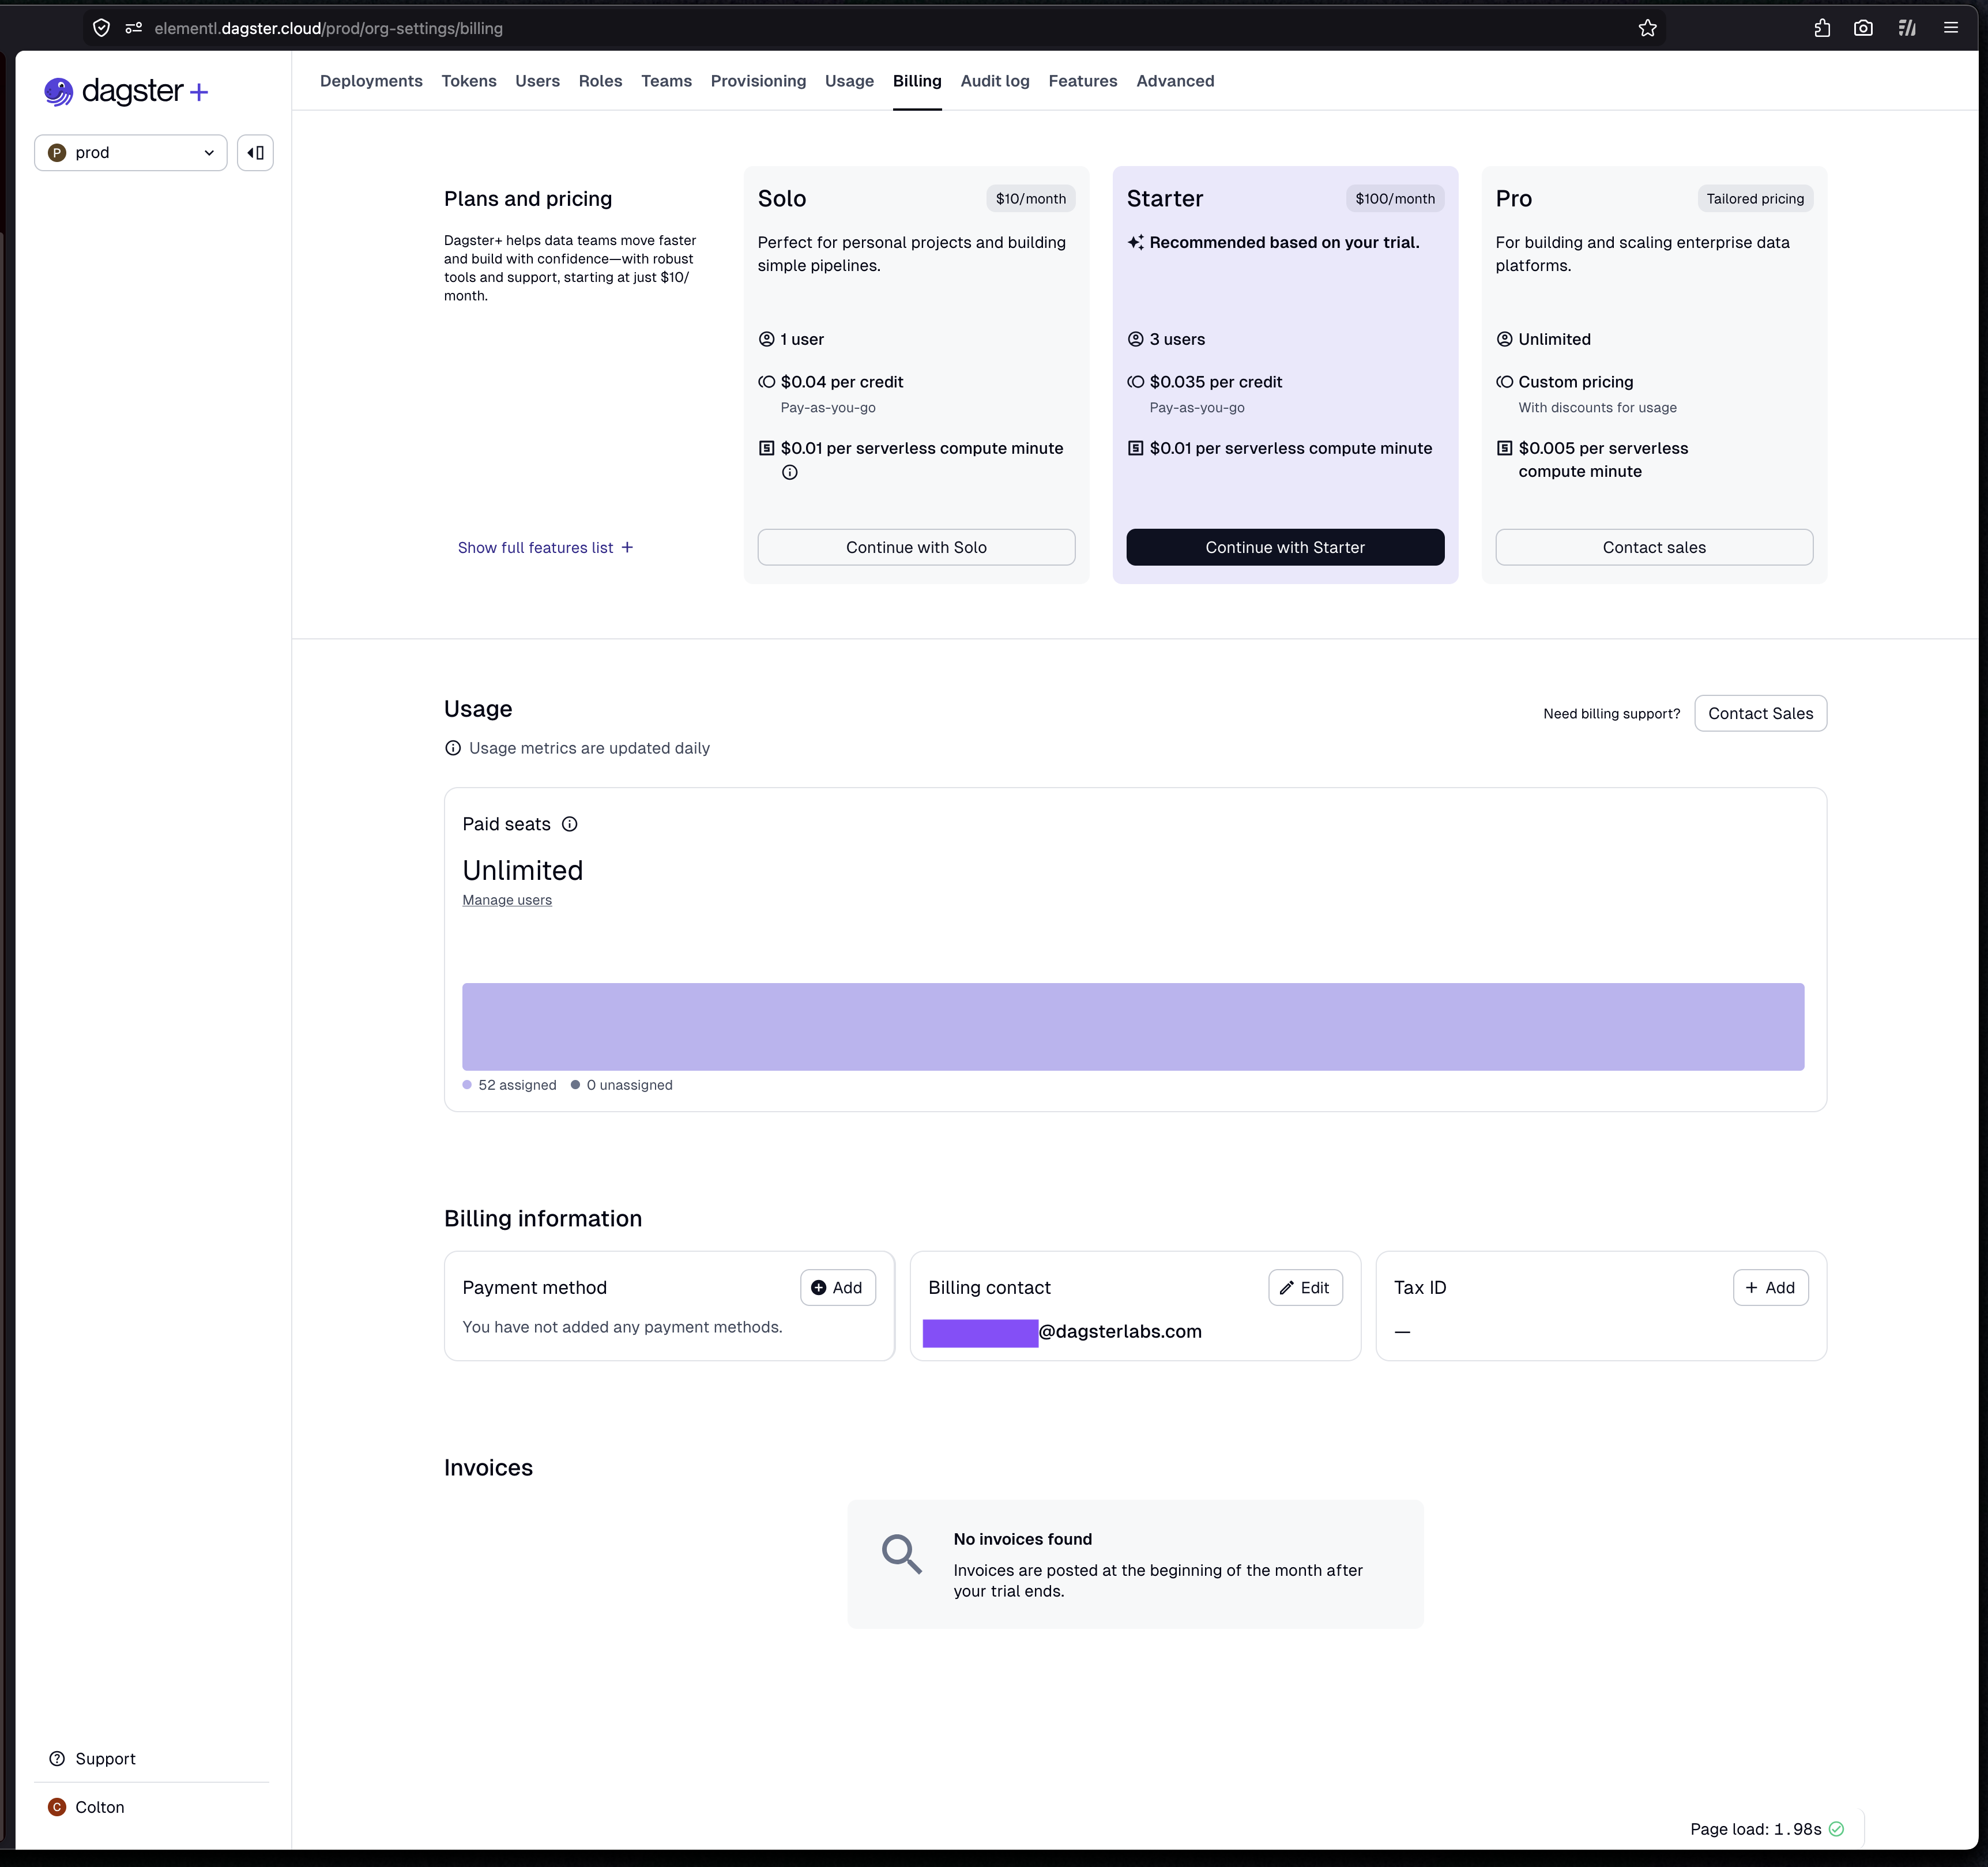Click the magnifier icon in No invoices found

click(901, 1555)
